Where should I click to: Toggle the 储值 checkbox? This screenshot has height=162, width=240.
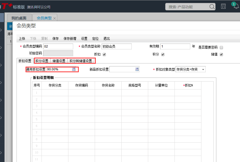point(222,55)
